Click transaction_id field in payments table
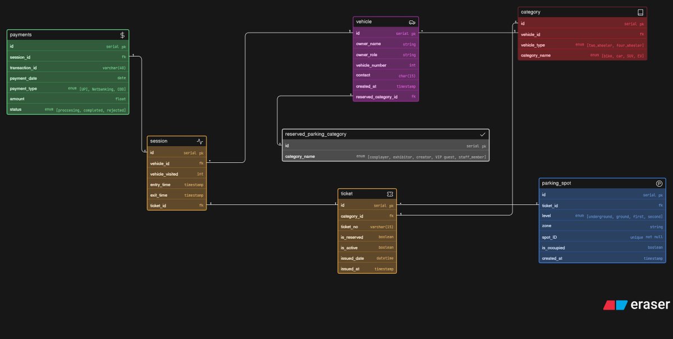The image size is (673, 339). tap(68, 67)
